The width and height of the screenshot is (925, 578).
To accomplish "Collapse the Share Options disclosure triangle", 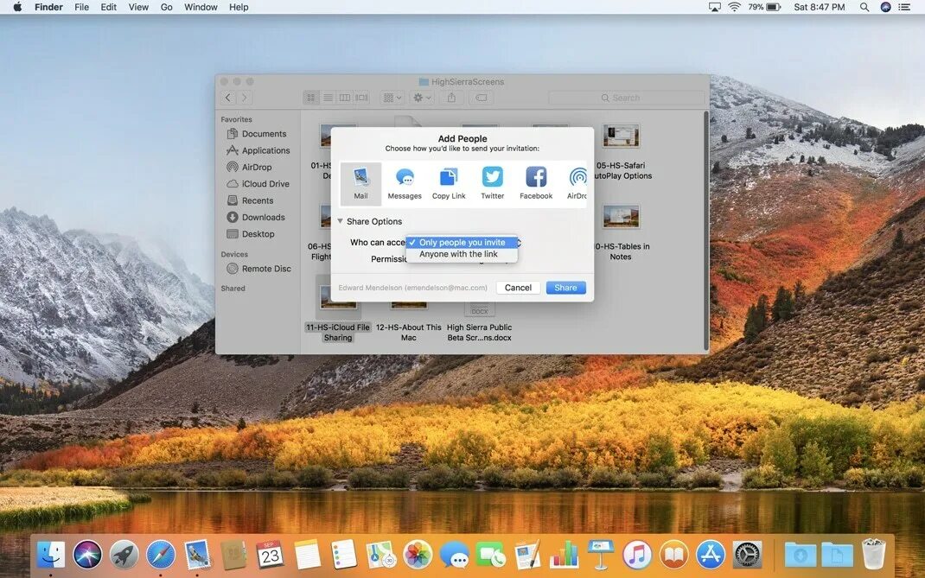I will 340,221.
